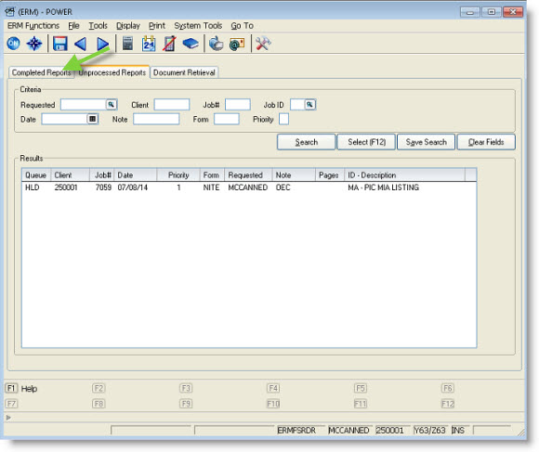539x452 pixels.
Task: Click into the Job# input field
Action: [x=238, y=104]
